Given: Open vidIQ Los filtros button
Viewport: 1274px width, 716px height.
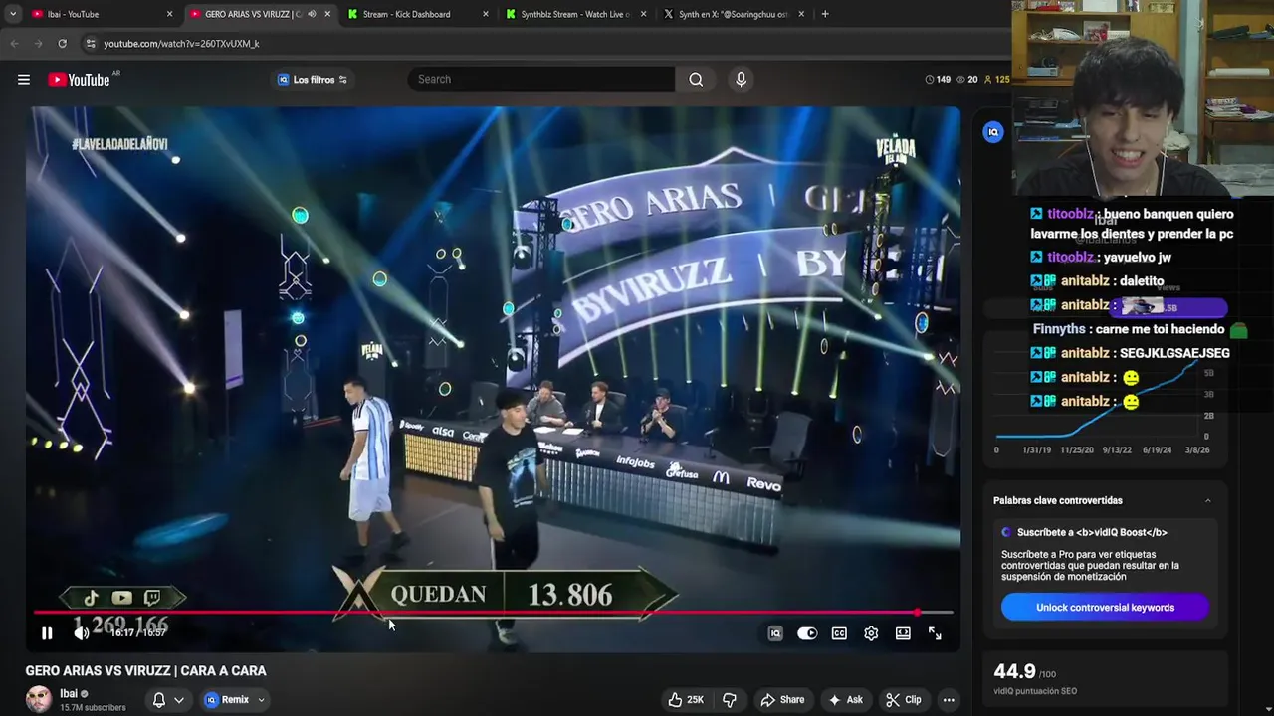Looking at the screenshot, I should (313, 80).
